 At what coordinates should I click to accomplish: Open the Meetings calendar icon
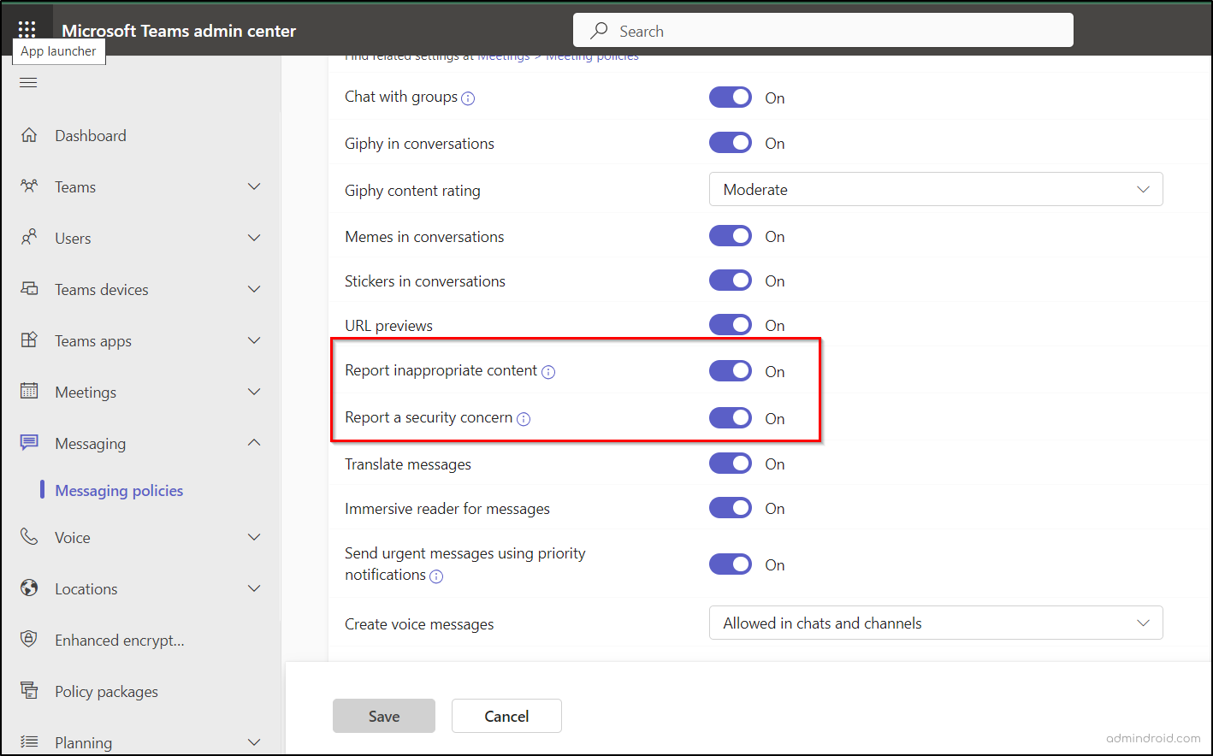(28, 392)
